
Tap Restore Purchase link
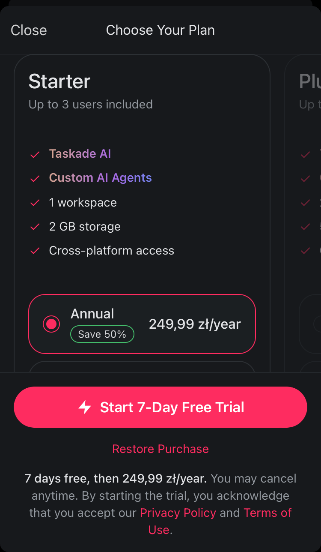point(160,449)
